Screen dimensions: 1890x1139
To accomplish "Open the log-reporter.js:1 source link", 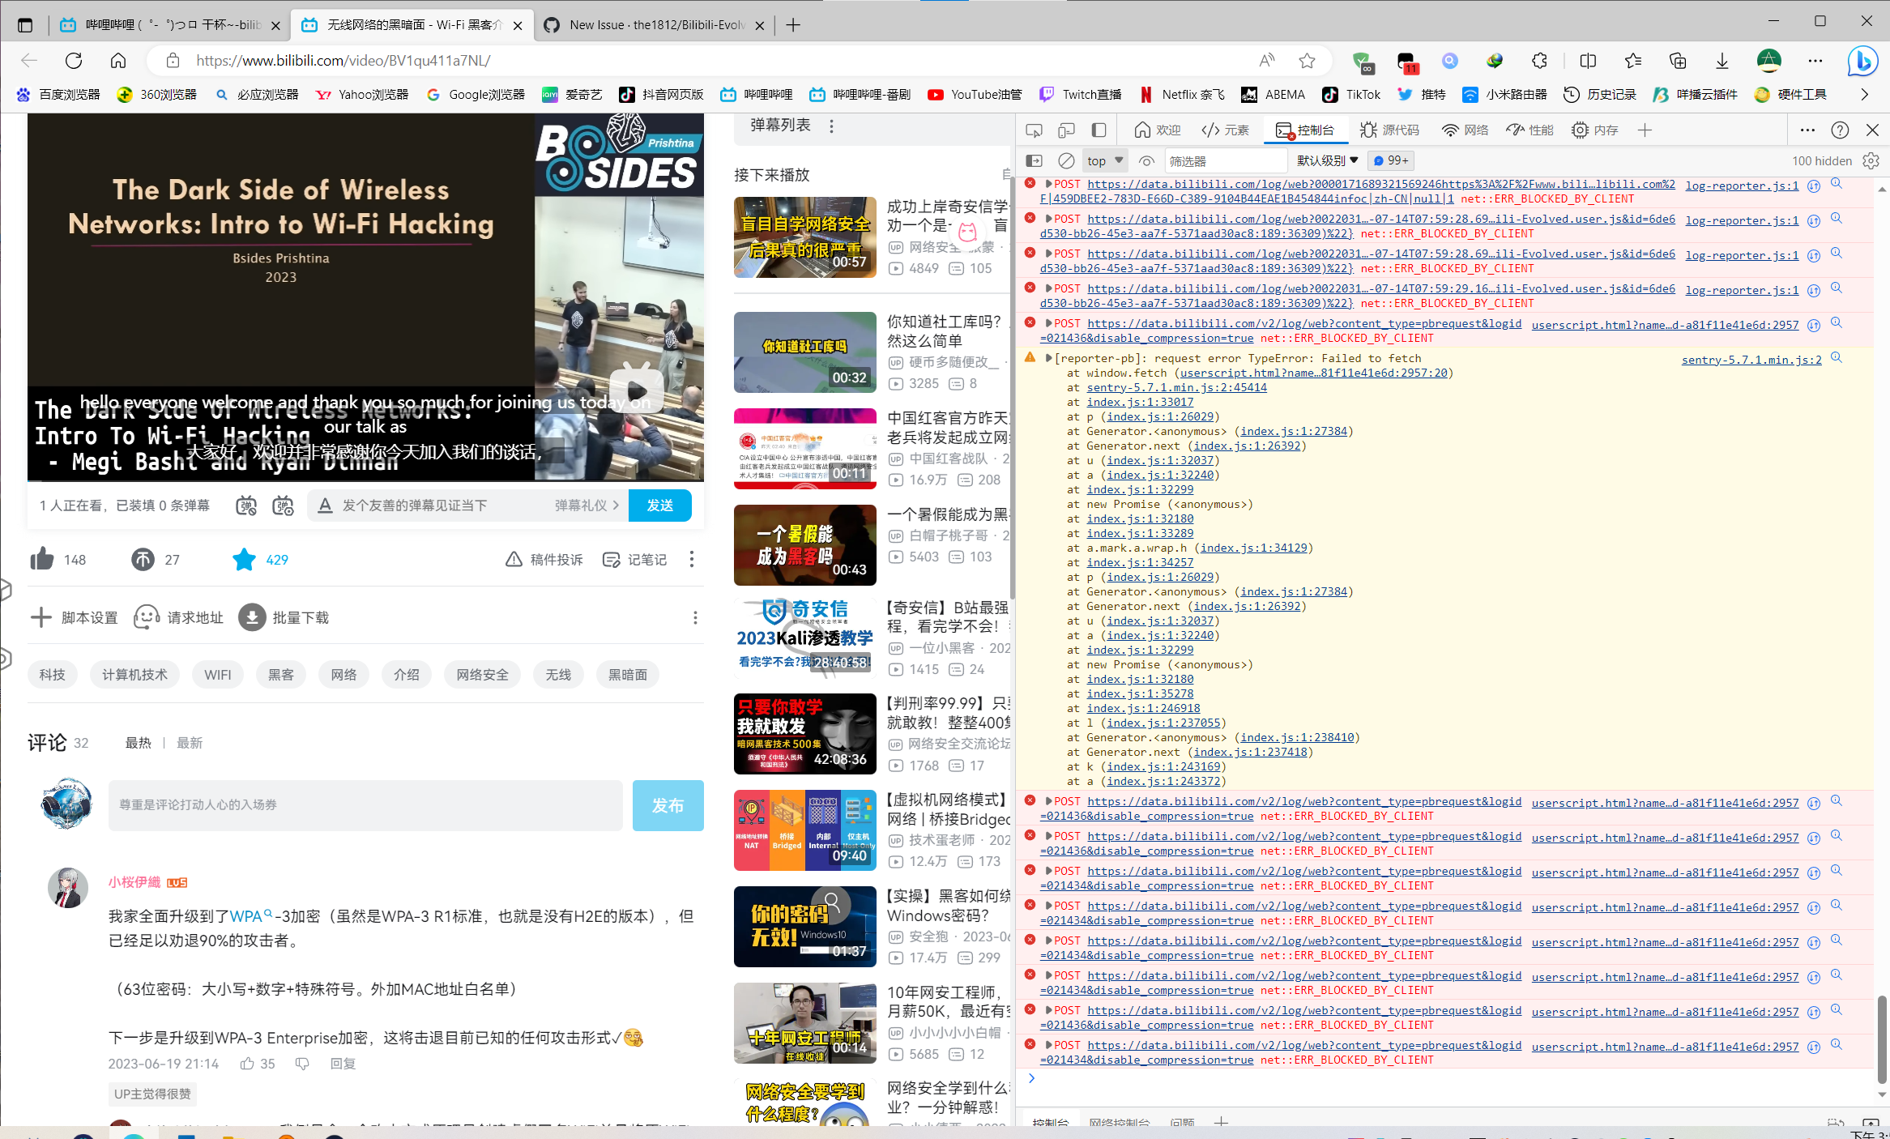I will coord(1741,186).
